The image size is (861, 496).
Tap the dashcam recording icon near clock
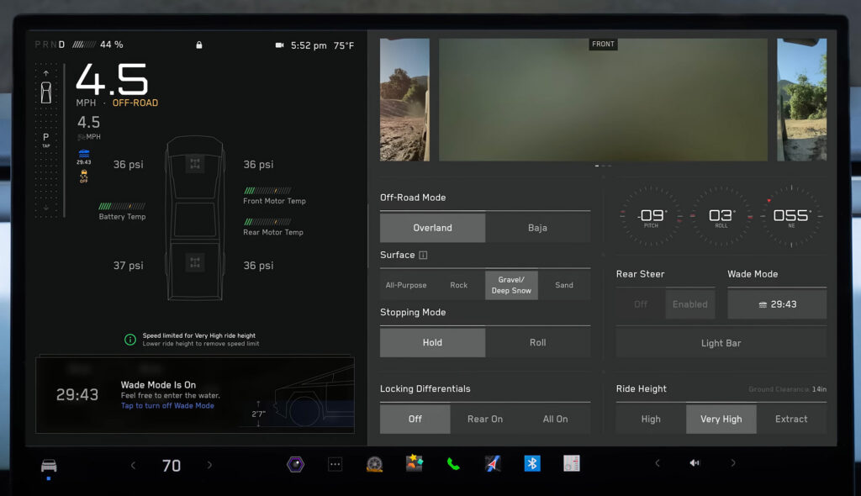[x=279, y=45]
